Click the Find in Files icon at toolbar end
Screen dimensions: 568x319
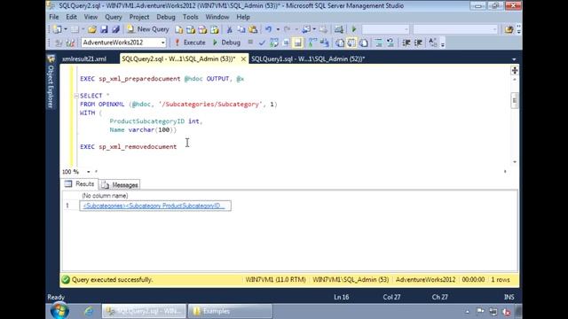pos(509,29)
